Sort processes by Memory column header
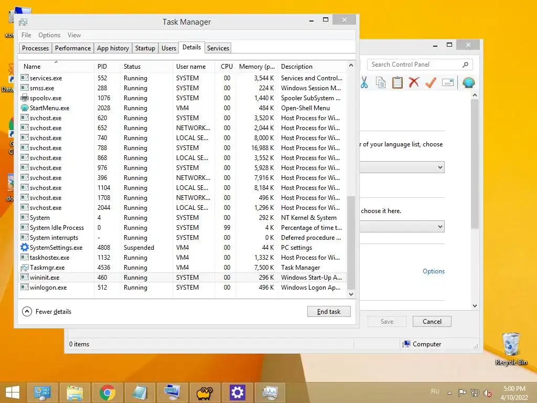 pyautogui.click(x=256, y=67)
